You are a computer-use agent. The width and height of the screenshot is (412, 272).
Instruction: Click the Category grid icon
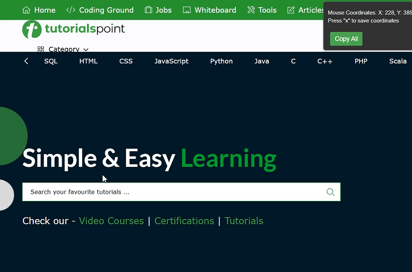point(41,49)
